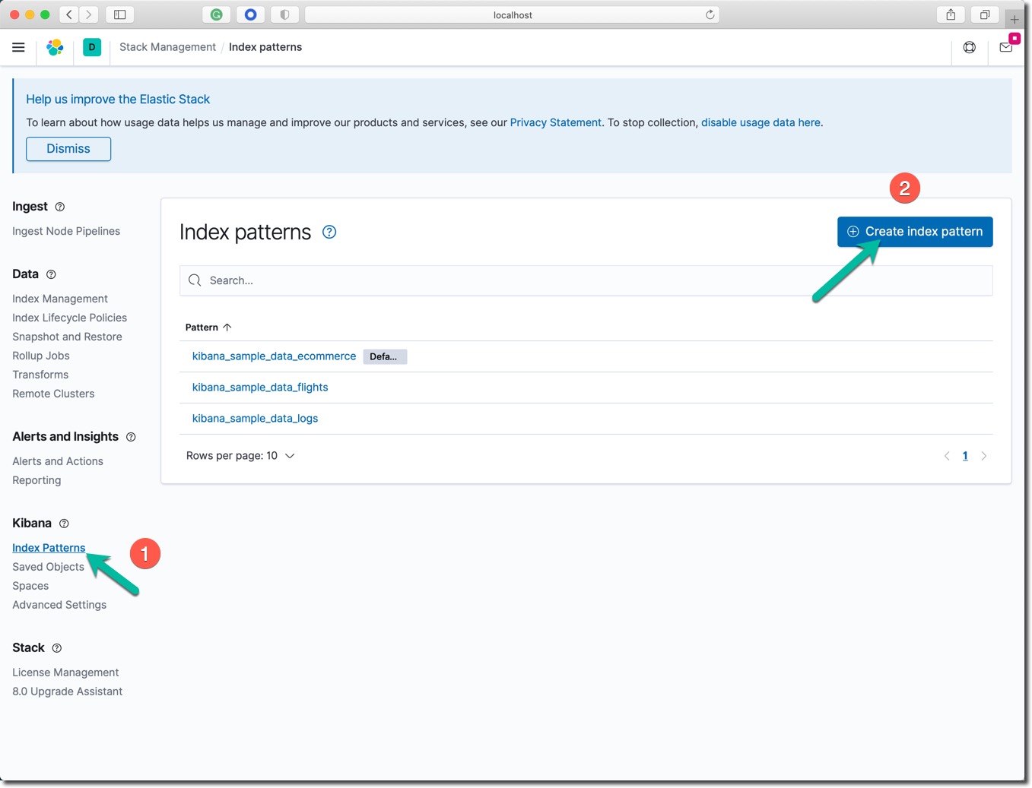The width and height of the screenshot is (1032, 788).
Task: Click the Elastic logo icon
Action: [55, 47]
